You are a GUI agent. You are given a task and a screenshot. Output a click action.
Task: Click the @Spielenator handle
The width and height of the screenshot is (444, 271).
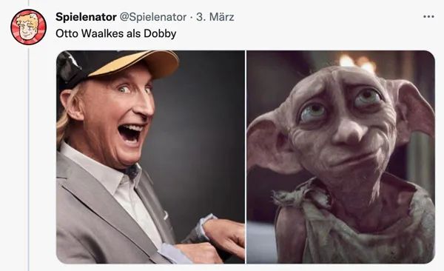[x=153, y=17]
